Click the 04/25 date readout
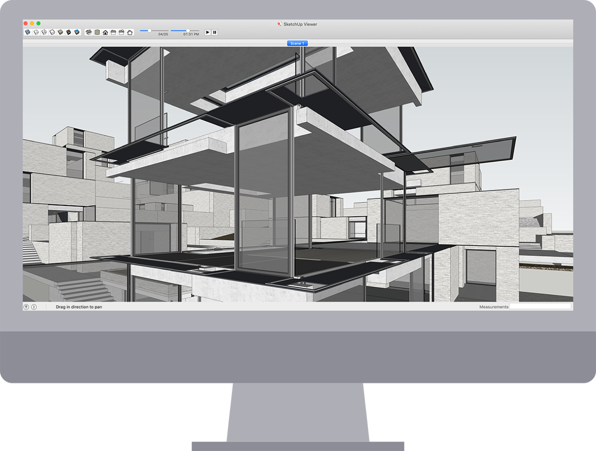Screen dimensions: 596x451 163,34
